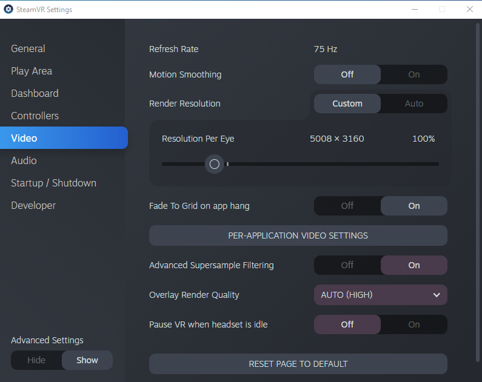Open the AUTO (HIGH) quality dropdown
This screenshot has height=382, width=482.
(x=381, y=295)
